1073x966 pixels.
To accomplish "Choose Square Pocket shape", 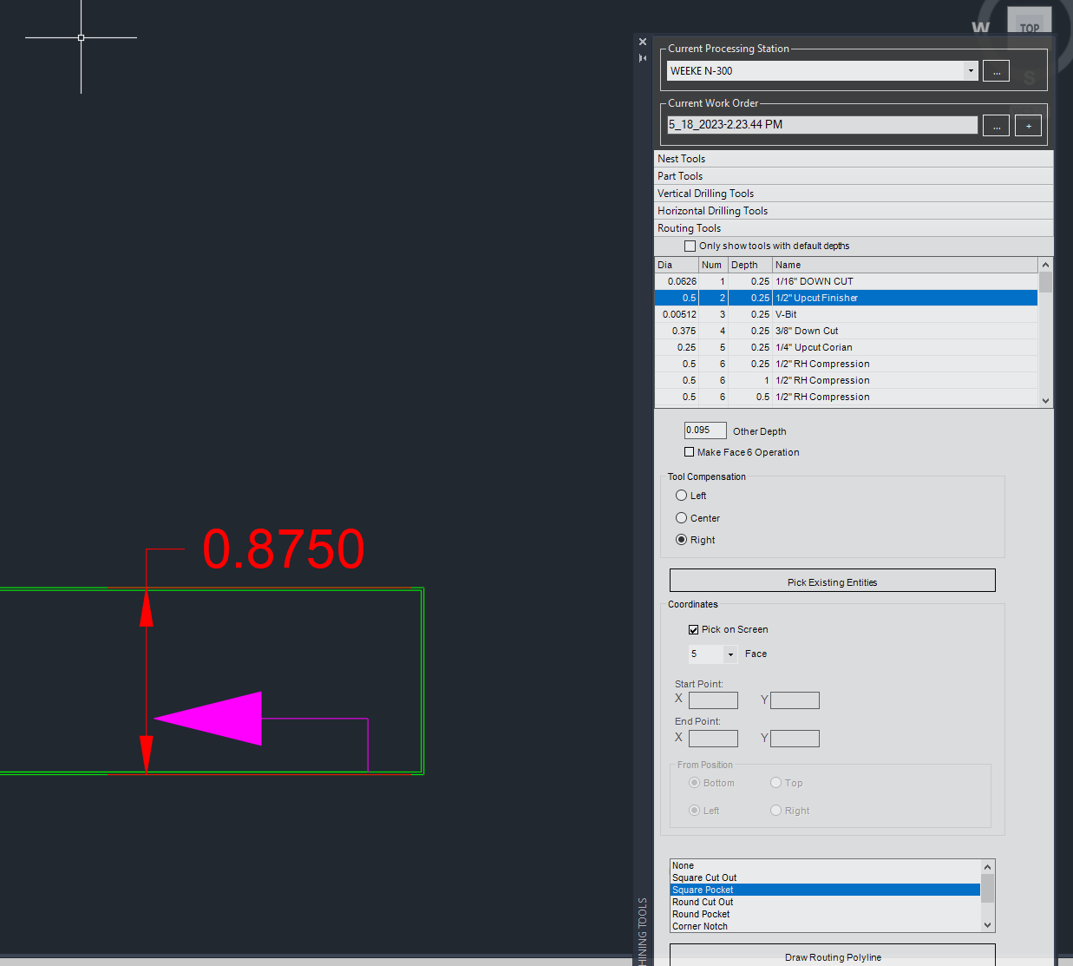I will coord(825,890).
